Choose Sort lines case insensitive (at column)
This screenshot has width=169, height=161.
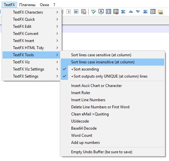click(113, 62)
